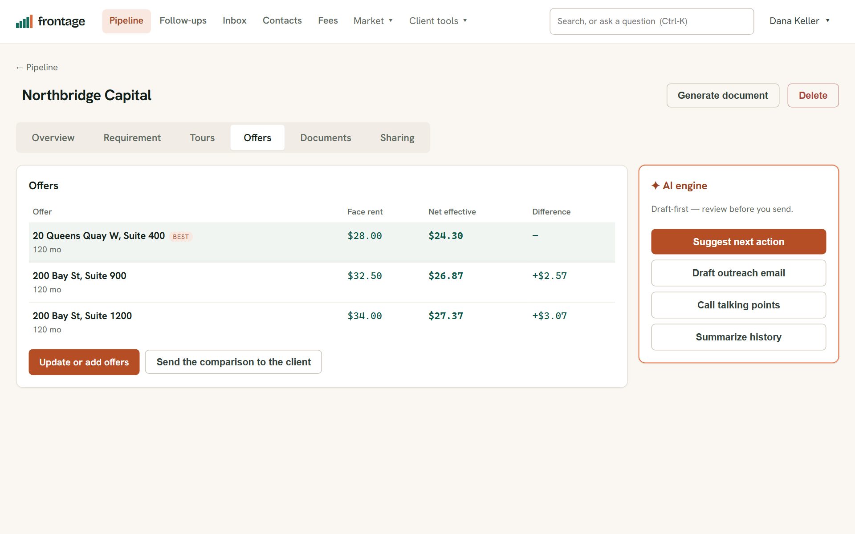This screenshot has width=855, height=534.
Task: Click the Face rent column header
Action: 365,212
